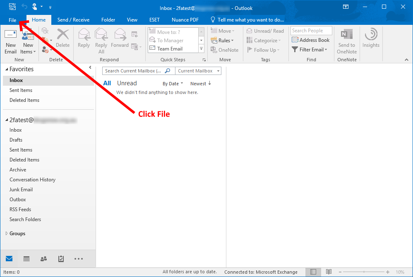This screenshot has width=413, height=277.
Task: Open the Junk Email folder
Action: 21,190
